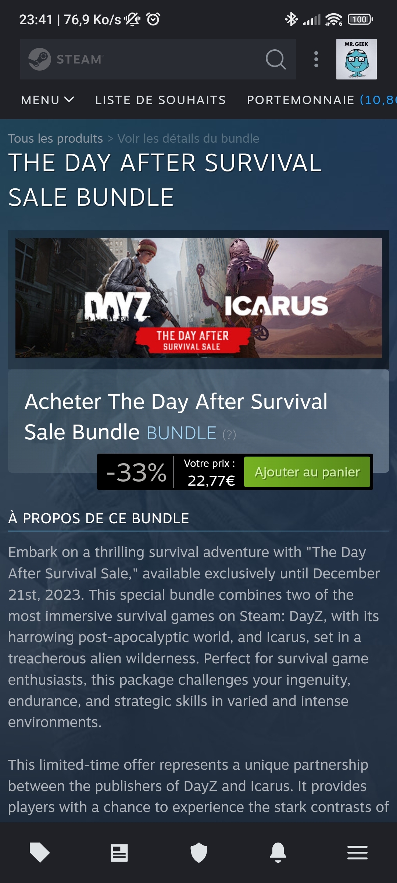Tap the Steam logo icon
Screen dimensions: 397x883
40,59
